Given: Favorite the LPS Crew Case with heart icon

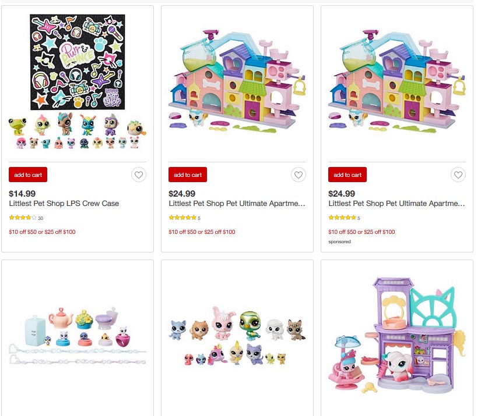Looking at the screenshot, I should click(139, 175).
